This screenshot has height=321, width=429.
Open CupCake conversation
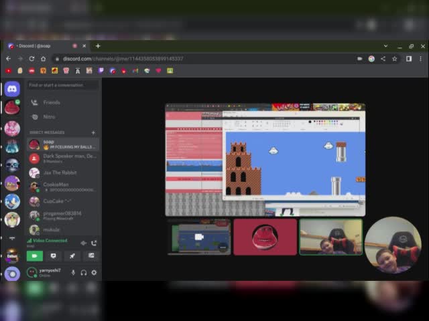point(63,201)
